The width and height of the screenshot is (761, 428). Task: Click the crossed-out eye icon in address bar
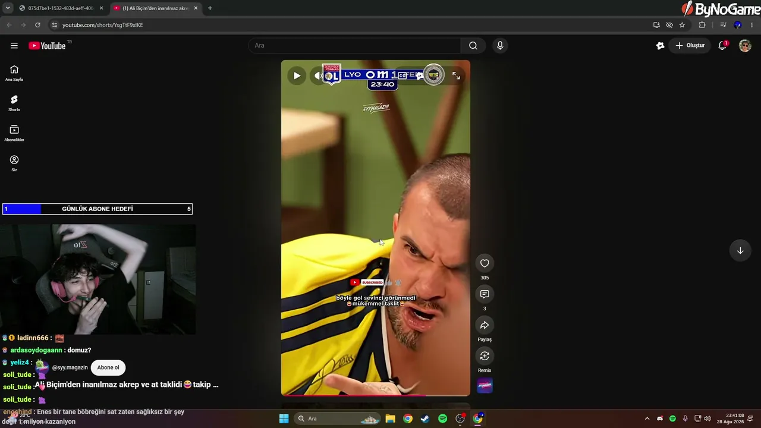pos(669,25)
